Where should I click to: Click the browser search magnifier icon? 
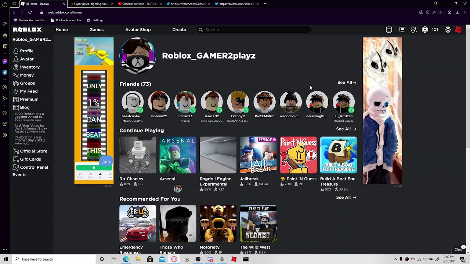point(435,4)
